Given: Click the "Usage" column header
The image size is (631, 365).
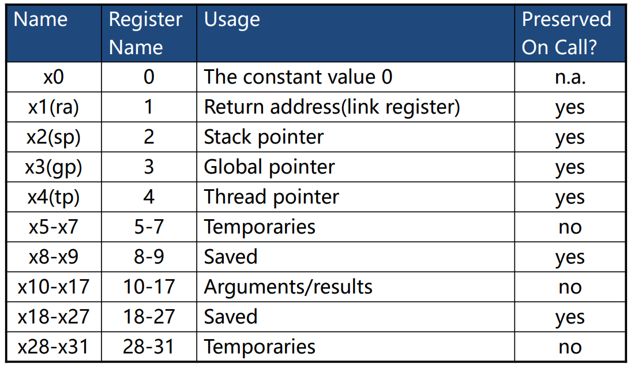Looking at the screenshot, I should click(232, 20).
